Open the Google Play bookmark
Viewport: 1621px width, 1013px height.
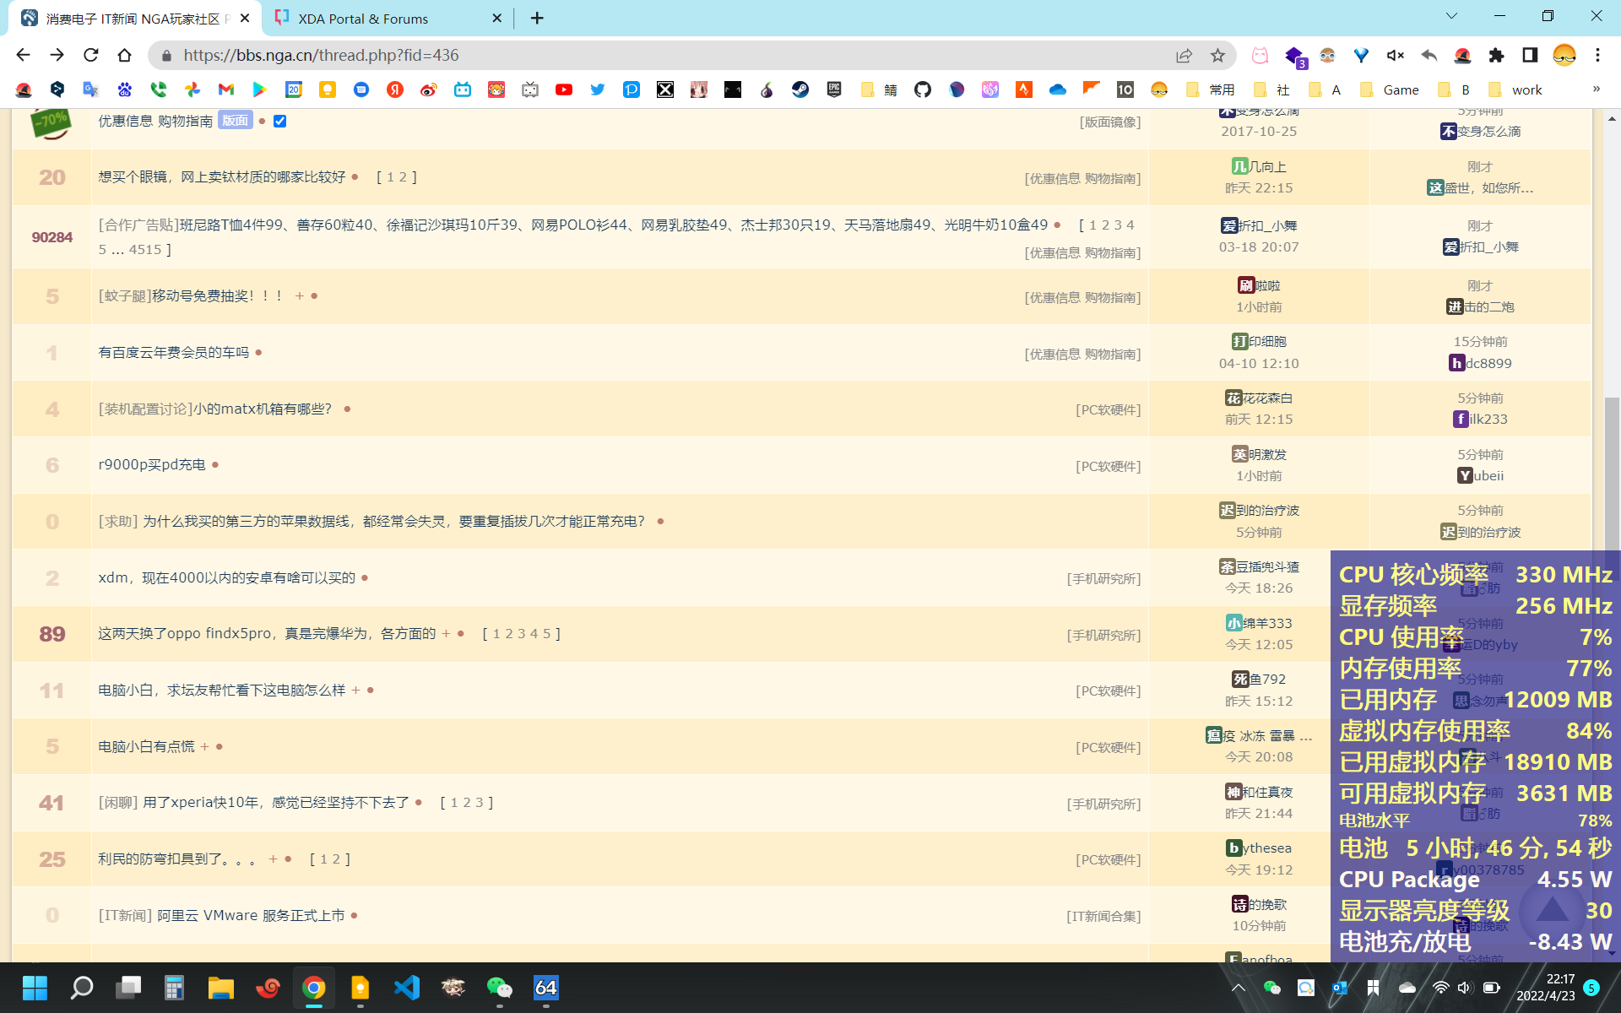click(259, 89)
